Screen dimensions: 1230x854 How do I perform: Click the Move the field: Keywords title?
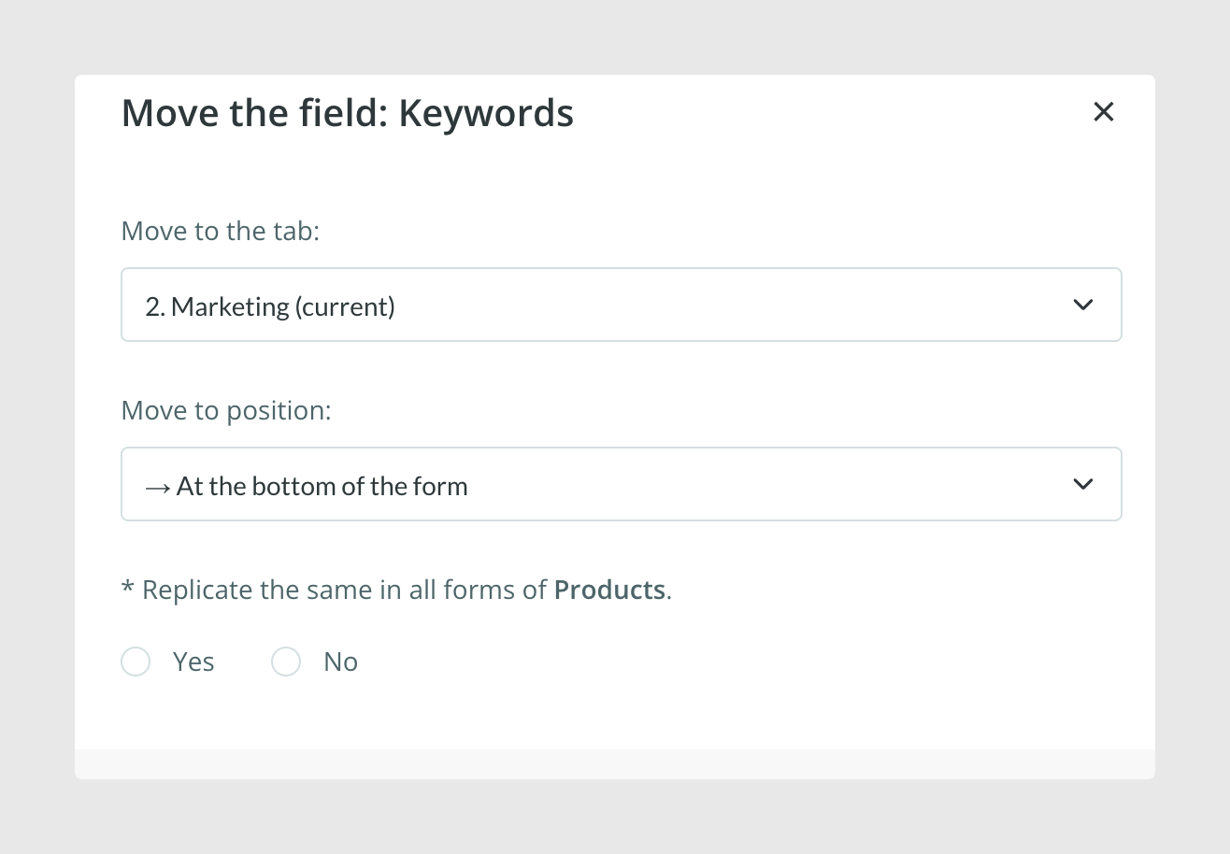pos(348,113)
